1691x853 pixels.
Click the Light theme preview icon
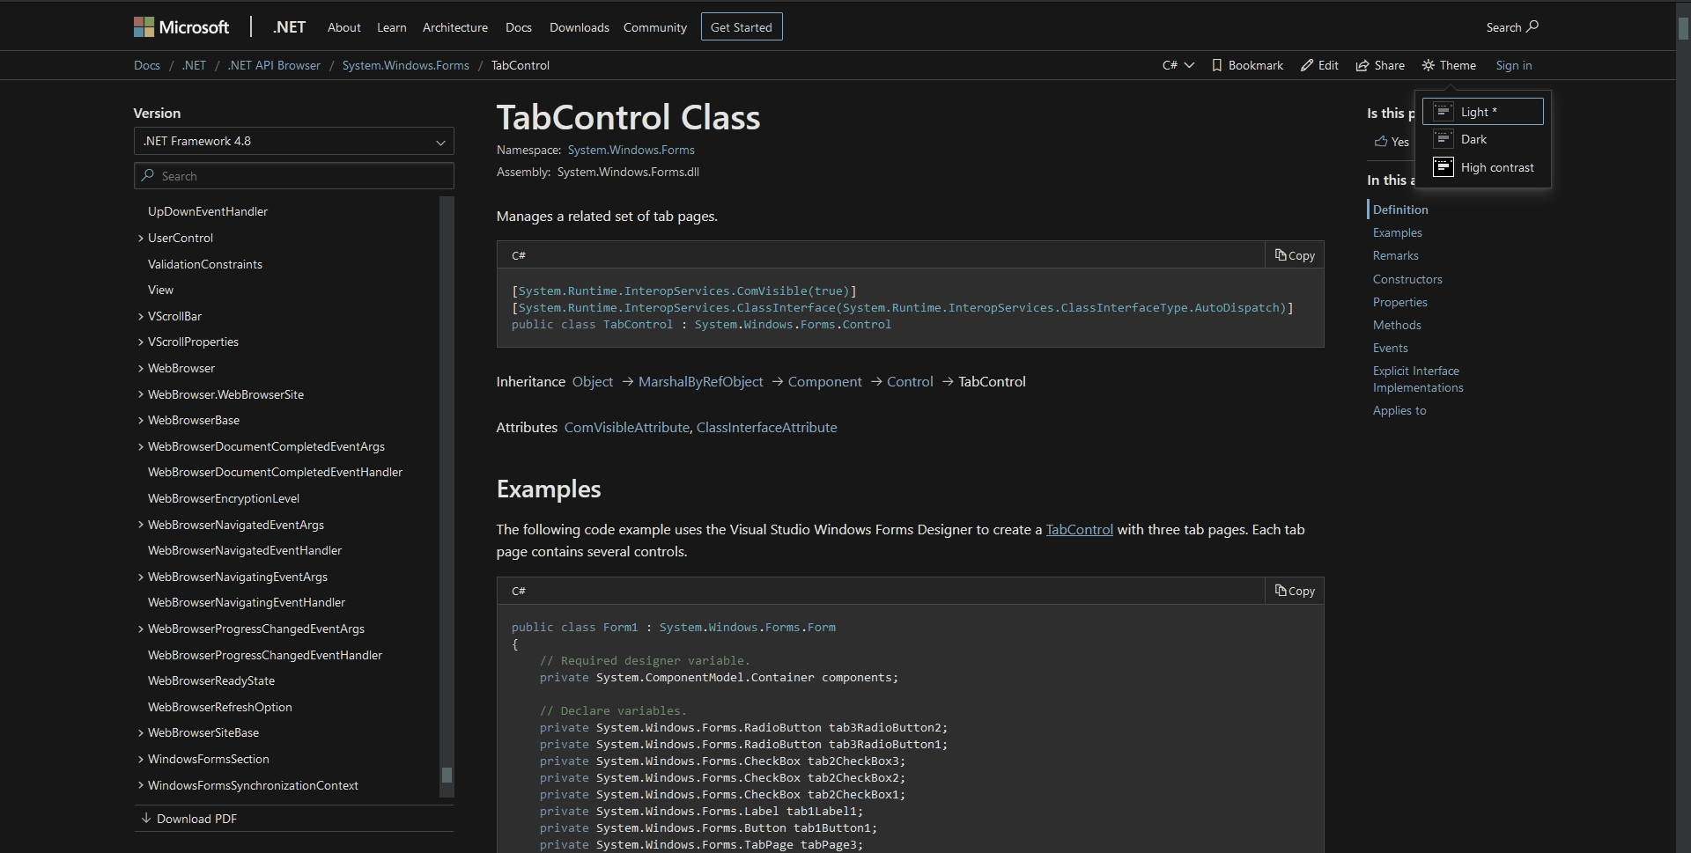[1443, 112]
